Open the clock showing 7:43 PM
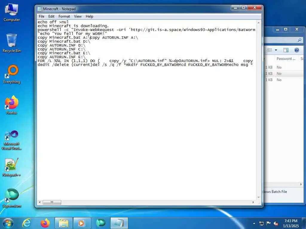This screenshot has height=229, width=306. (291, 223)
